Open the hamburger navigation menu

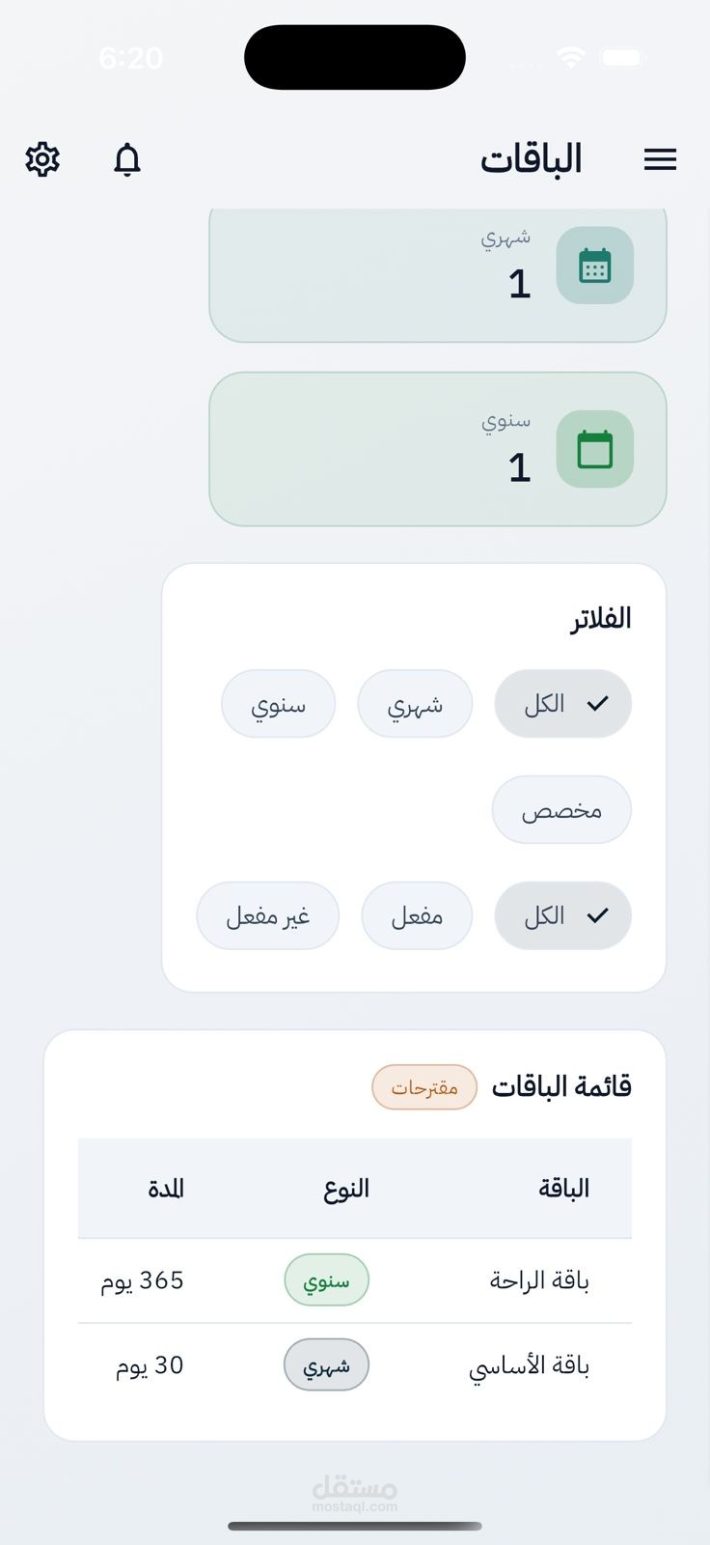coord(660,159)
